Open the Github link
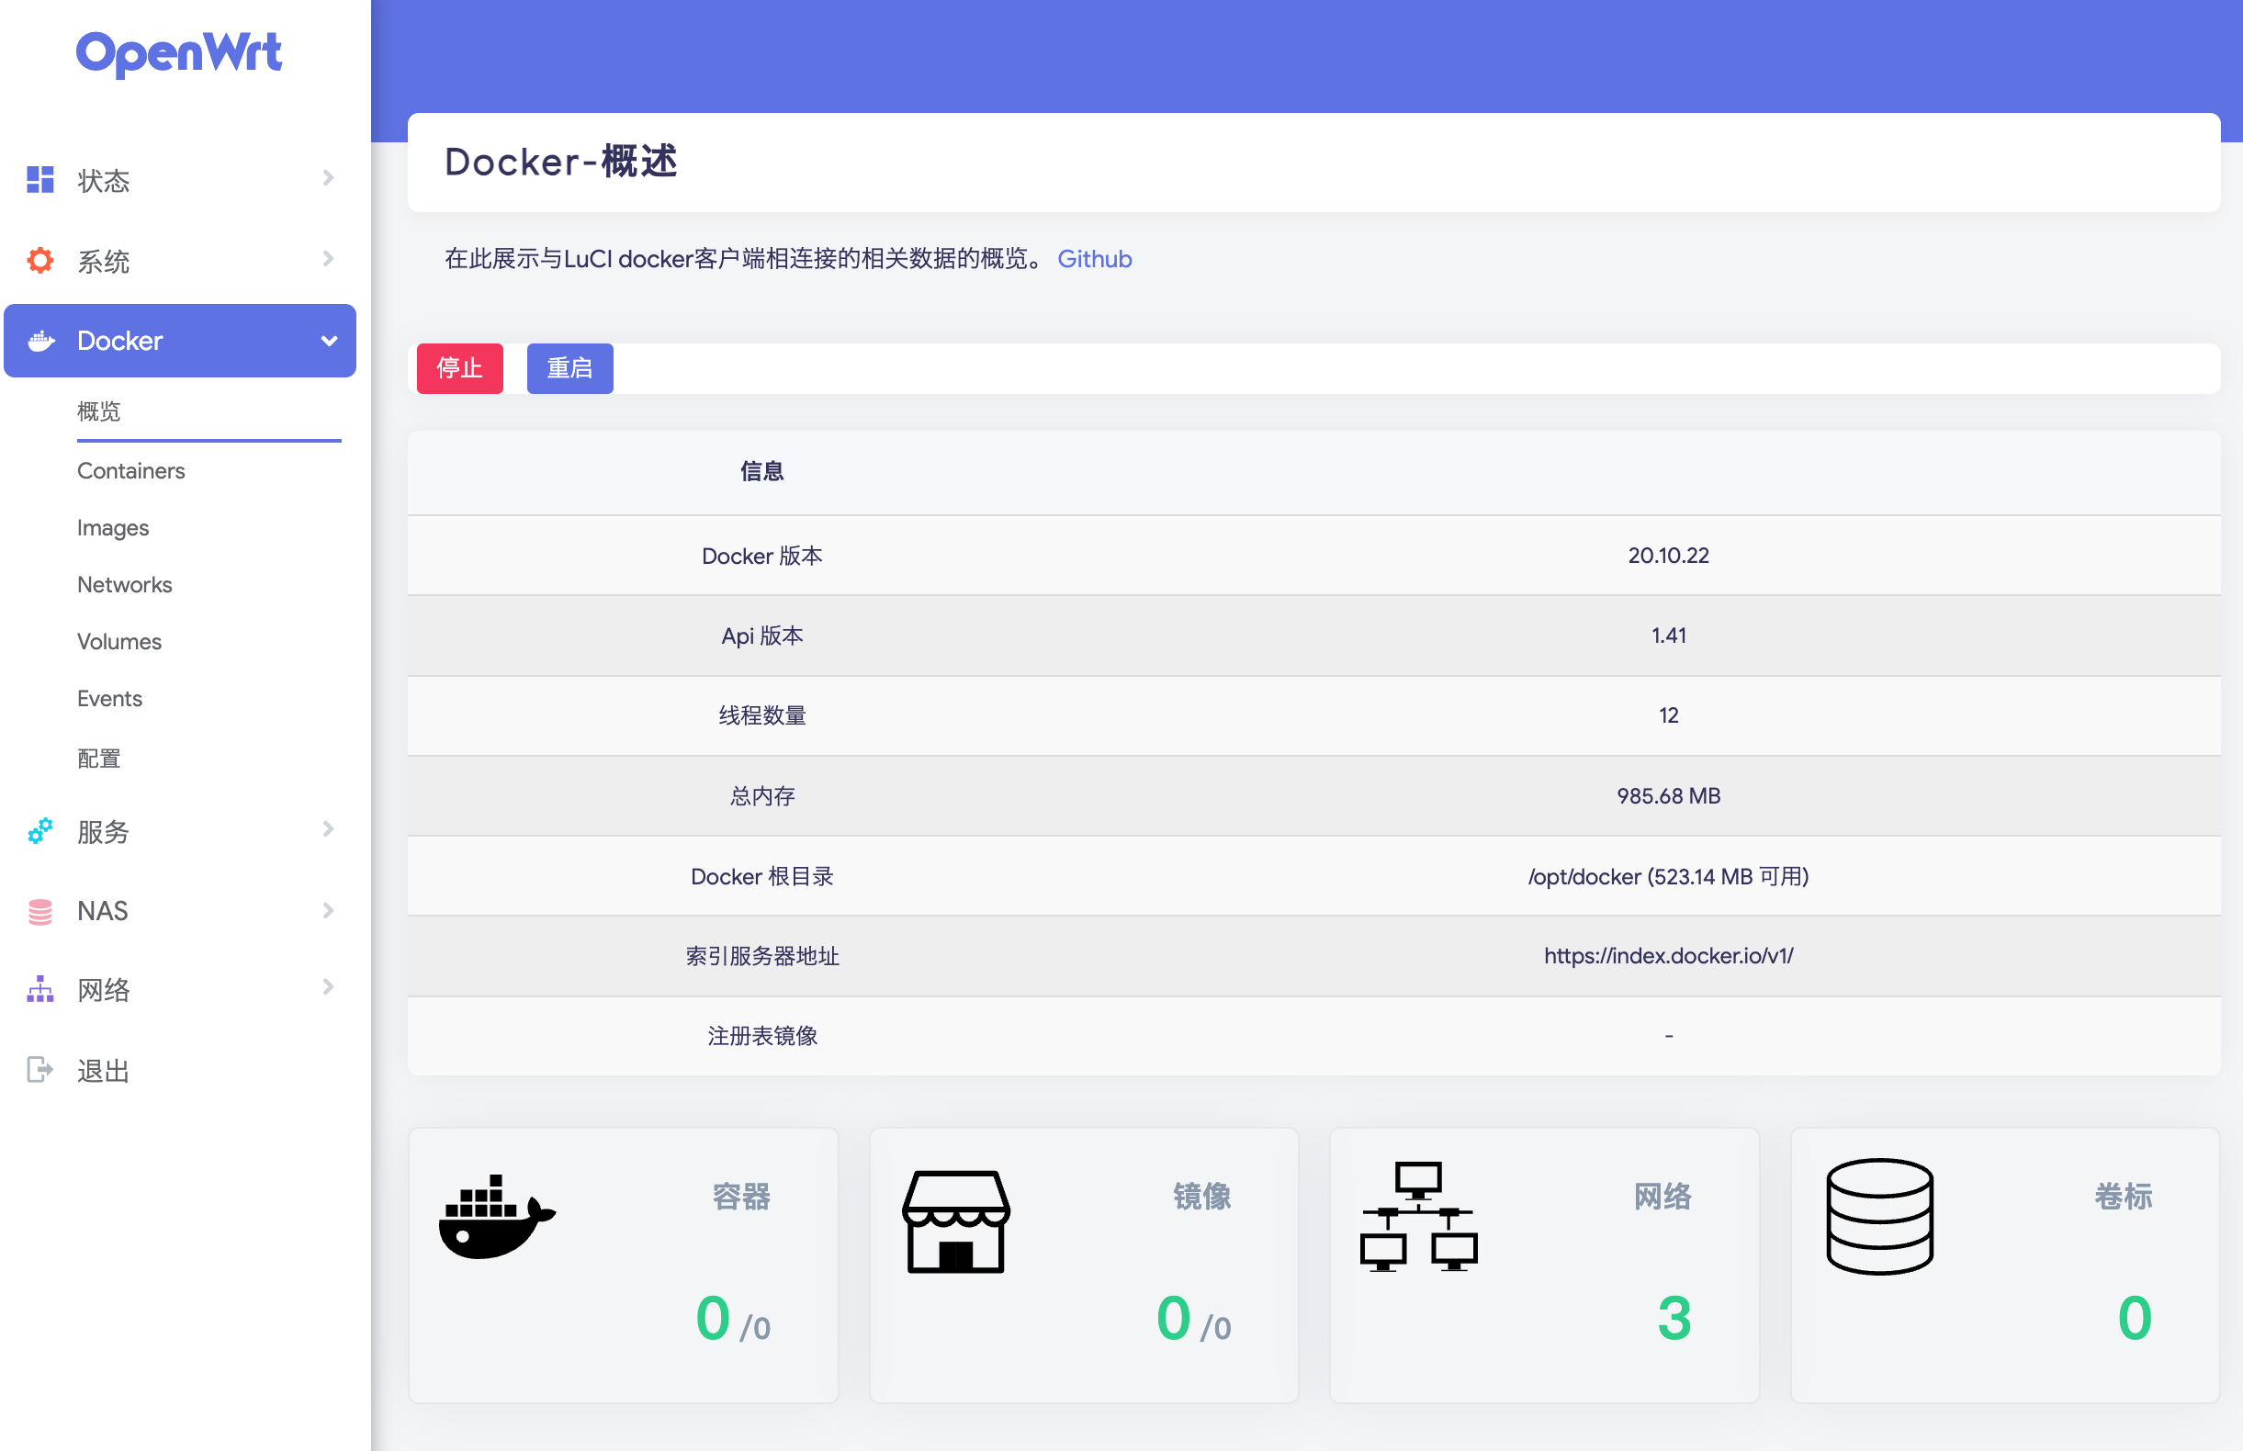This screenshot has height=1451, width=2243. [1094, 259]
